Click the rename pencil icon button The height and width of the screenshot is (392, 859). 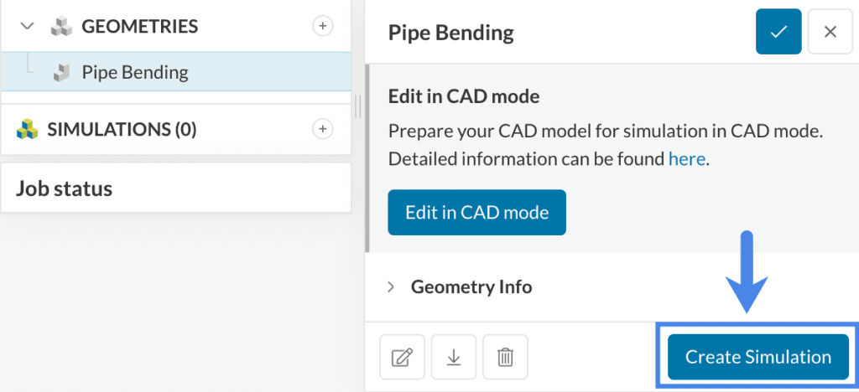pyautogui.click(x=403, y=358)
